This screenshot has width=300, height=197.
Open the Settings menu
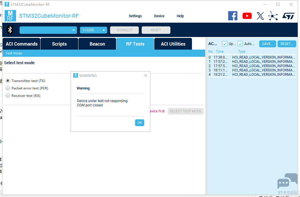pos(135,16)
